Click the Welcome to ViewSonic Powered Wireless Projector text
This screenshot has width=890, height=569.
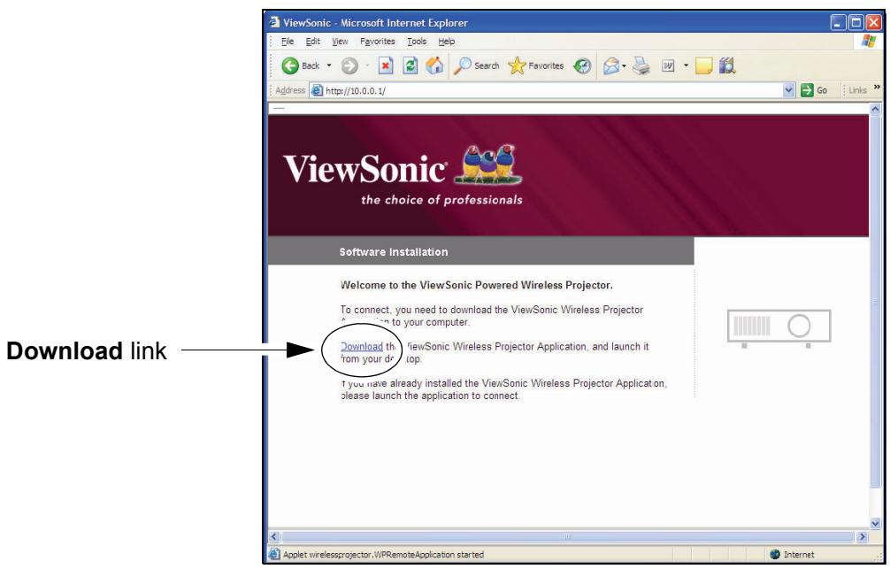[476, 285]
